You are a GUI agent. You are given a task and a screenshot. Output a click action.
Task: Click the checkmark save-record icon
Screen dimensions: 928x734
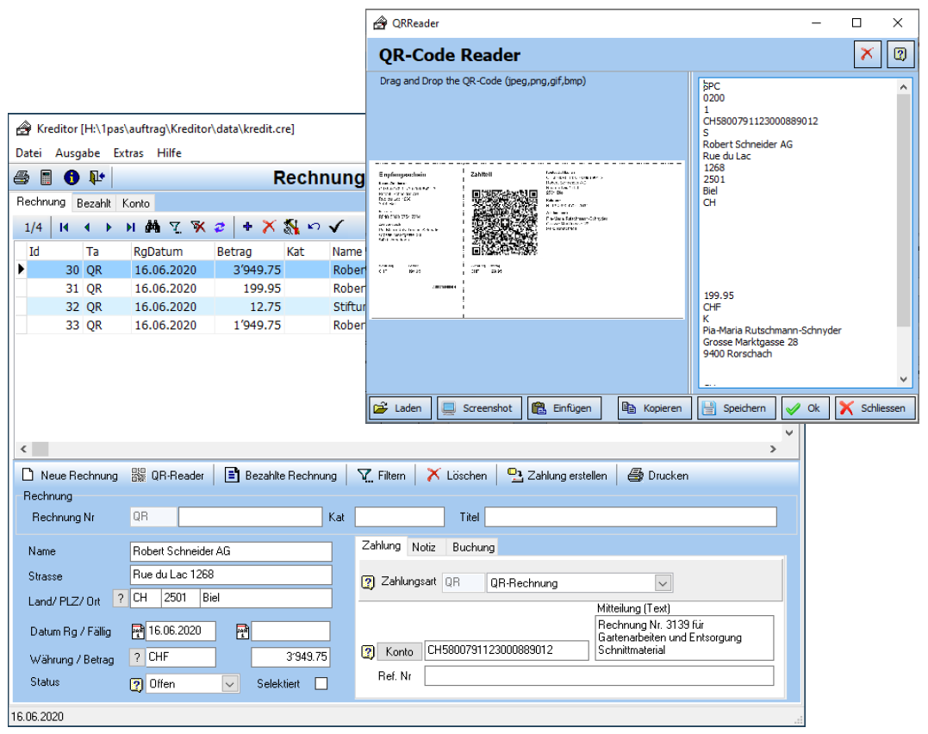336,227
